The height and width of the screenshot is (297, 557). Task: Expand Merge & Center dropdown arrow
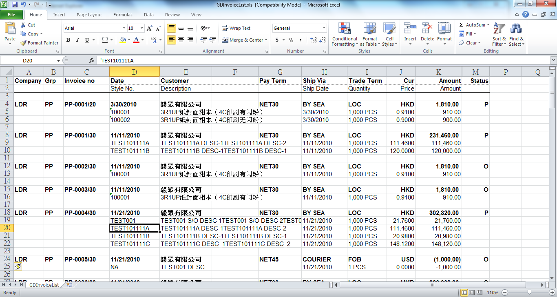pyautogui.click(x=266, y=40)
